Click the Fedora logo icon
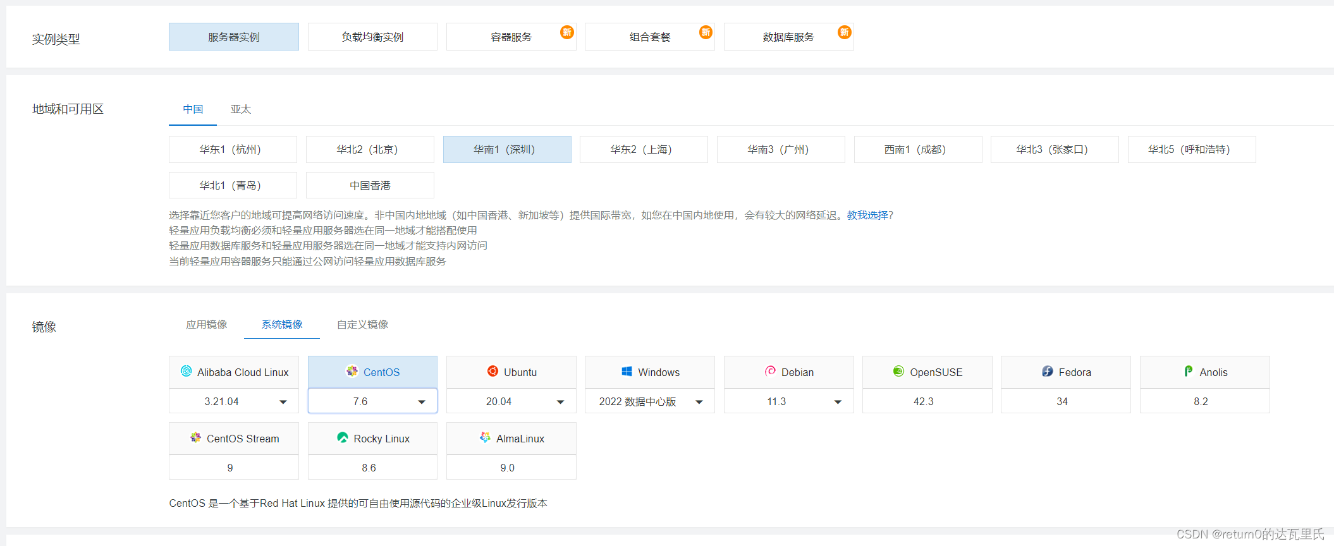The image size is (1334, 546). (x=1048, y=372)
